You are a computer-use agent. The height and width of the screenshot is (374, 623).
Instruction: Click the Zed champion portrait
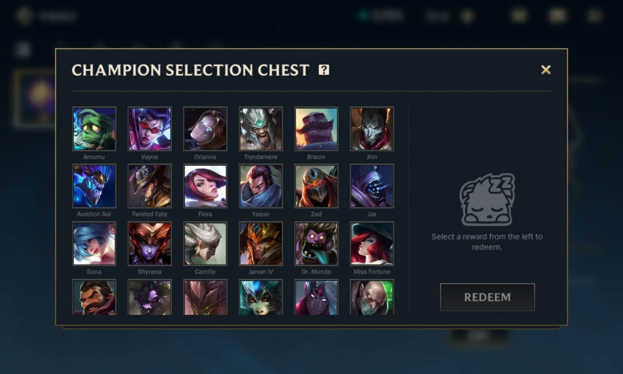(x=316, y=186)
